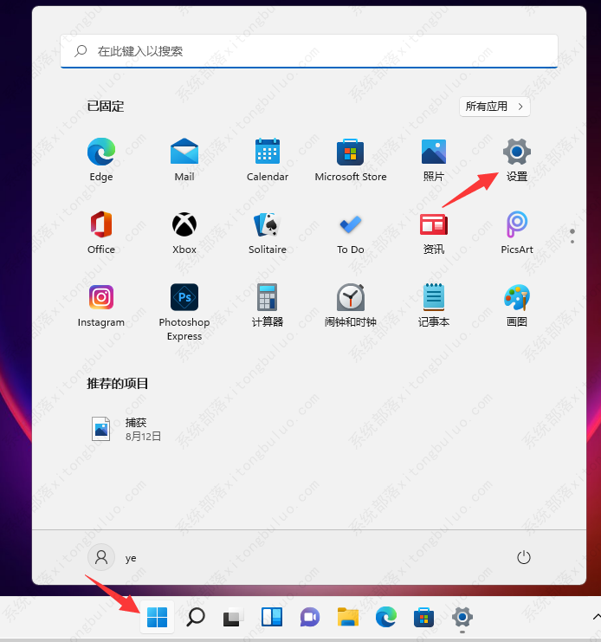Open the recommended file 捕获
Viewport: 601px width, 642px height.
126,429
